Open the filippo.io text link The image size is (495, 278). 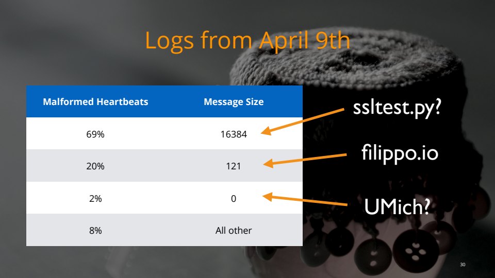coord(400,153)
